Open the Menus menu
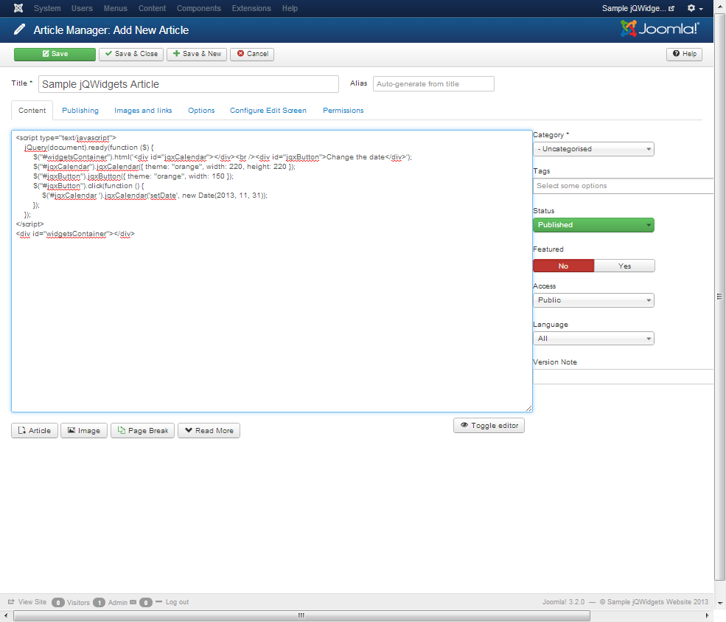The height and width of the screenshot is (622, 726). point(115,8)
